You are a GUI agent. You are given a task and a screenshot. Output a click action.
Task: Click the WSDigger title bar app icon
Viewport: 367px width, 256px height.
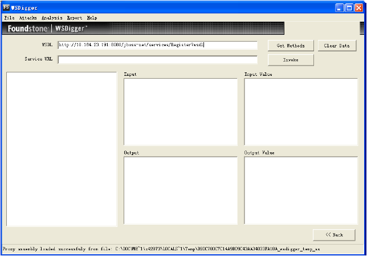click(x=6, y=7)
